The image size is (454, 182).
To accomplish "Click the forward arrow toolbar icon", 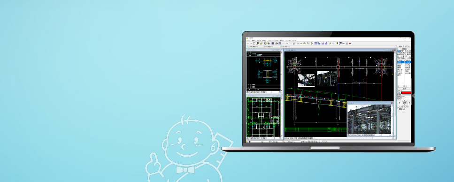I will tap(251, 44).
